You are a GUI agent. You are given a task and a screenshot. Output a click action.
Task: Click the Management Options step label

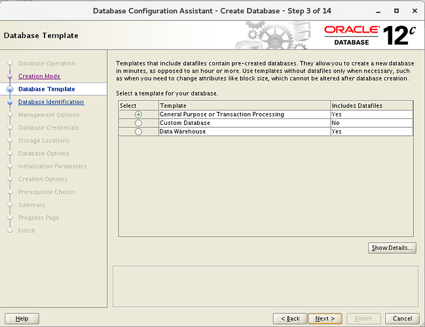tap(49, 114)
